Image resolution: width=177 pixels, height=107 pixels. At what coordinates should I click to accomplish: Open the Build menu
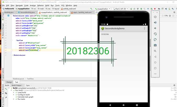point(47,5)
